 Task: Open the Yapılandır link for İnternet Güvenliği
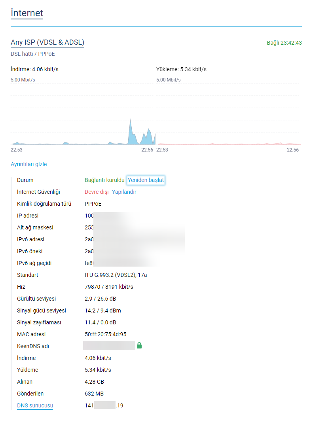click(x=124, y=192)
